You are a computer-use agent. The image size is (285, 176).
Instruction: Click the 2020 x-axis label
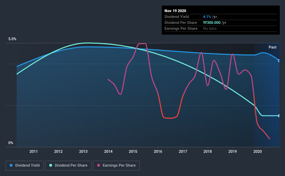258,151
